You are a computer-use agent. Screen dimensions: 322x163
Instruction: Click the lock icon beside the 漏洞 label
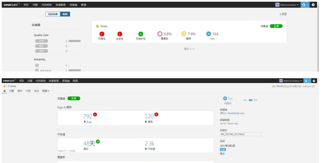click(x=146, y=121)
